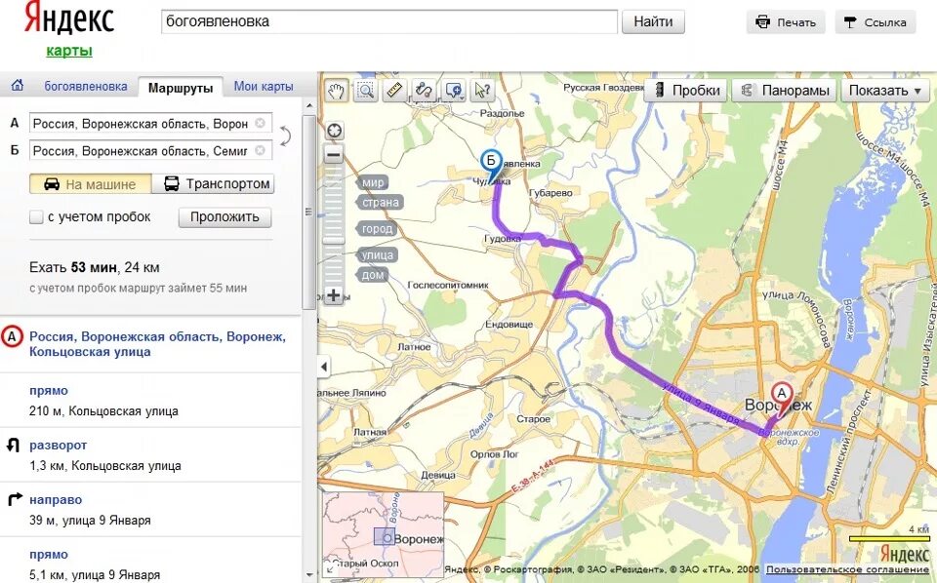937x583 pixels.
Task: Focus the point Б address field
Action: coord(150,150)
